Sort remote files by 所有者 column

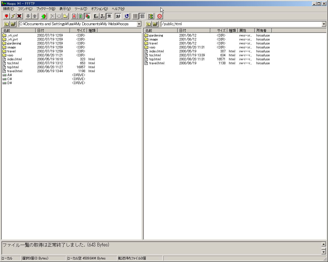[x=263, y=31]
